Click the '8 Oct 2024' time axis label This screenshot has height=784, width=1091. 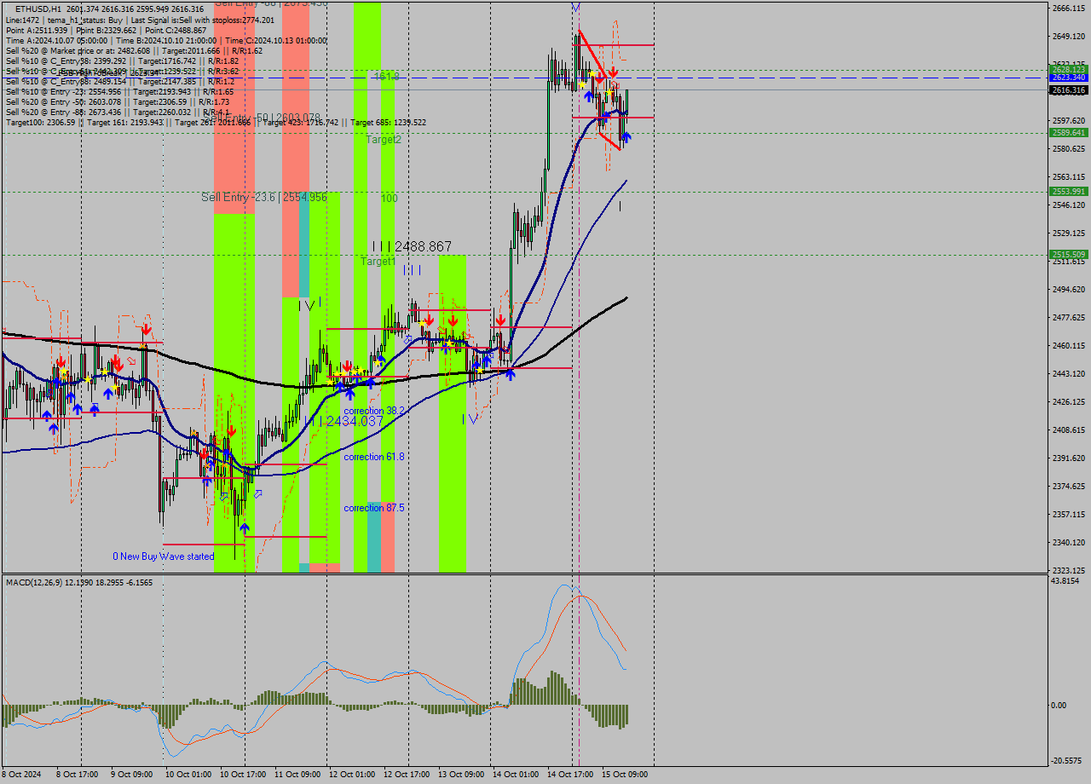[x=23, y=775]
